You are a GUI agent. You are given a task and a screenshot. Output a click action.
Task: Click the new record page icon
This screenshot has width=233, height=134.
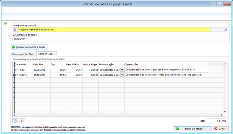point(15,121)
